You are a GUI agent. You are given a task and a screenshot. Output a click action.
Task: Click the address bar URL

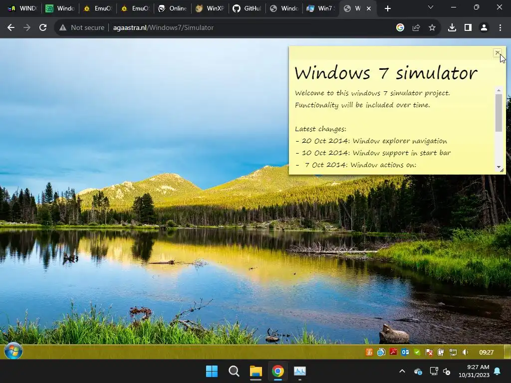(x=163, y=28)
